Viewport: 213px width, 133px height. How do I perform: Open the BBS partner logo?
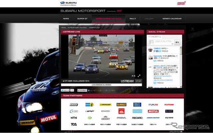point(74,104)
